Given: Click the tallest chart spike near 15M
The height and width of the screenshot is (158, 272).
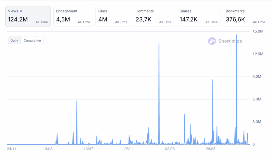Looking at the screenshot, I should point(236,36).
